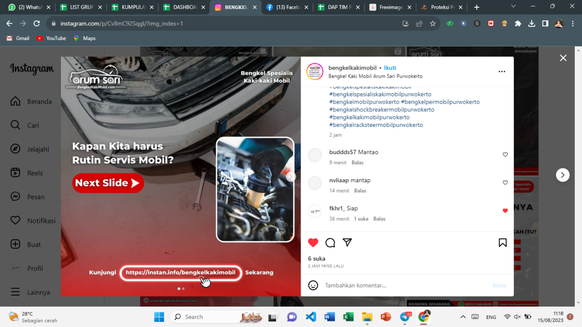Image resolution: width=582 pixels, height=327 pixels.
Task: Open Beranda home in Instagram sidebar
Action: click(x=31, y=101)
